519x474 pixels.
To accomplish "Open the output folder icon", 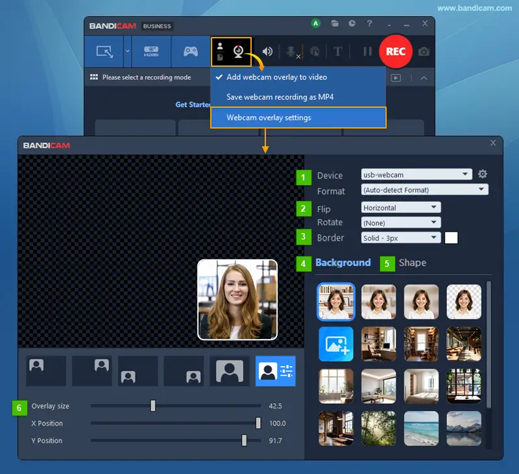I will [335, 23].
